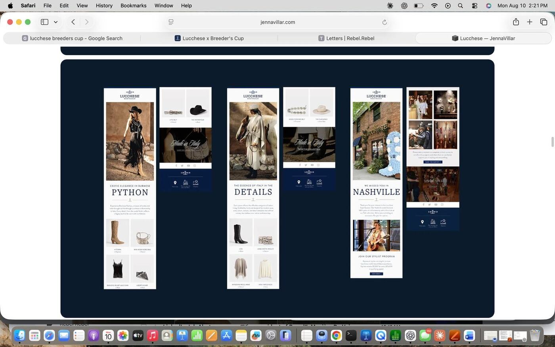Viewport: 555px width, 347px height.
Task: Click Join Now button in Nashville email
Action: pos(376,274)
